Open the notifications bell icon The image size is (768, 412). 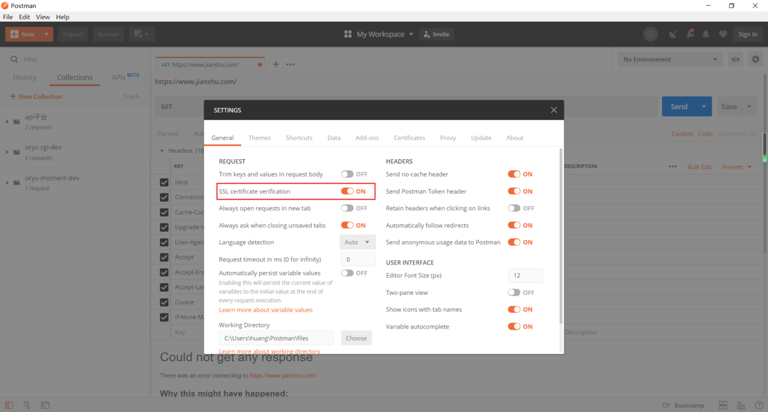click(x=706, y=34)
